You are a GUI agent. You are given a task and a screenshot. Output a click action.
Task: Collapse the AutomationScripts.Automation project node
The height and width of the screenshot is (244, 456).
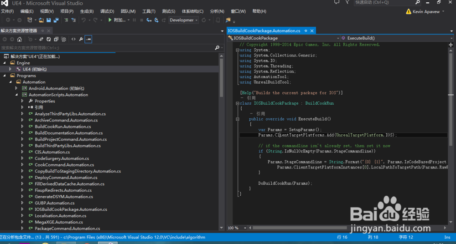pos(16,95)
